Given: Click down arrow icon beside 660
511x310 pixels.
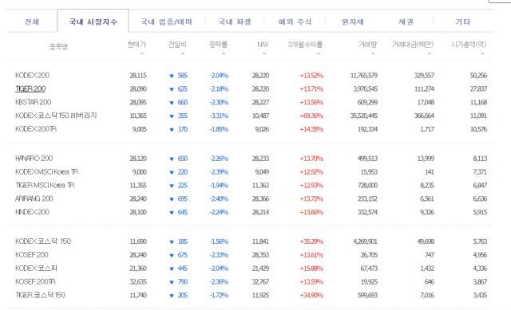Looking at the screenshot, I should [x=172, y=103].
